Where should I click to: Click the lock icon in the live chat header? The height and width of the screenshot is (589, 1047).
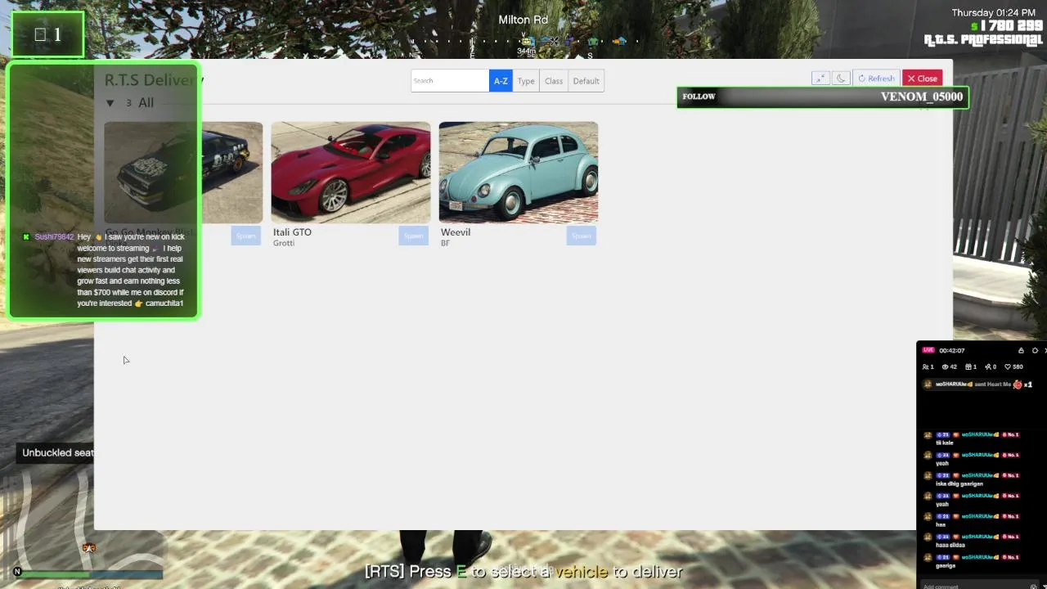[x=1021, y=350]
